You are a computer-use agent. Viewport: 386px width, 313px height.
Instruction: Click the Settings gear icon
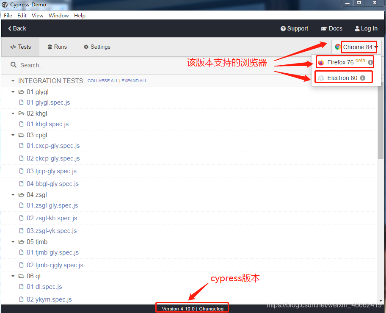(x=86, y=47)
